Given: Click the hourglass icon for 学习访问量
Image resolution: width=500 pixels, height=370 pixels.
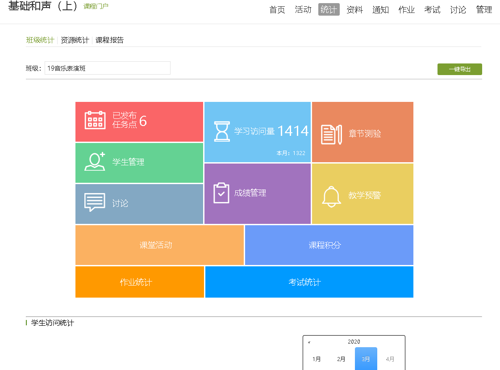Looking at the screenshot, I should (x=221, y=131).
